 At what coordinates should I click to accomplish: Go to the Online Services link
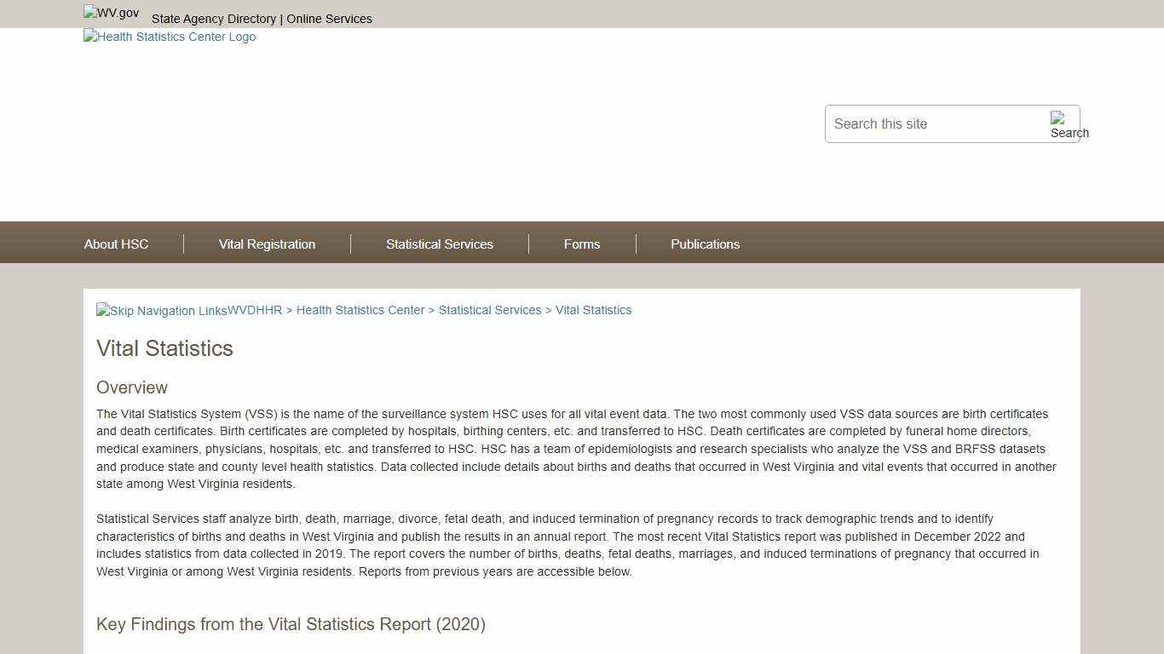pyautogui.click(x=329, y=19)
